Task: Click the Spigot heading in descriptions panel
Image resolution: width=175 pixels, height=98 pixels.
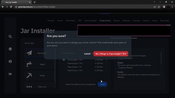Action: point(120,63)
